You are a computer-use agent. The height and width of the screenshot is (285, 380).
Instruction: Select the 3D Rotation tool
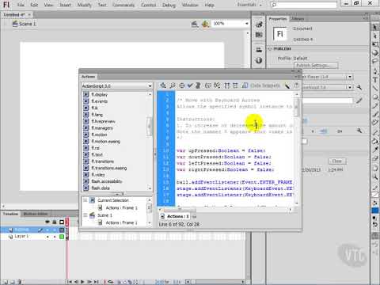[375, 53]
